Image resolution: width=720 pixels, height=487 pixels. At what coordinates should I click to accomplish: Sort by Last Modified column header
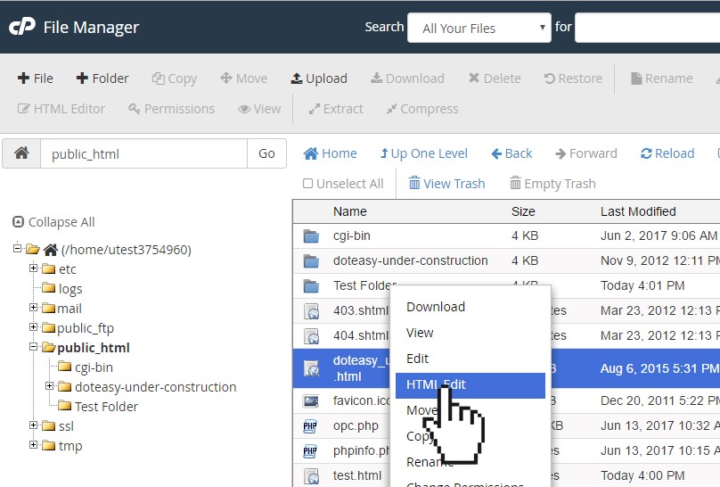638,211
